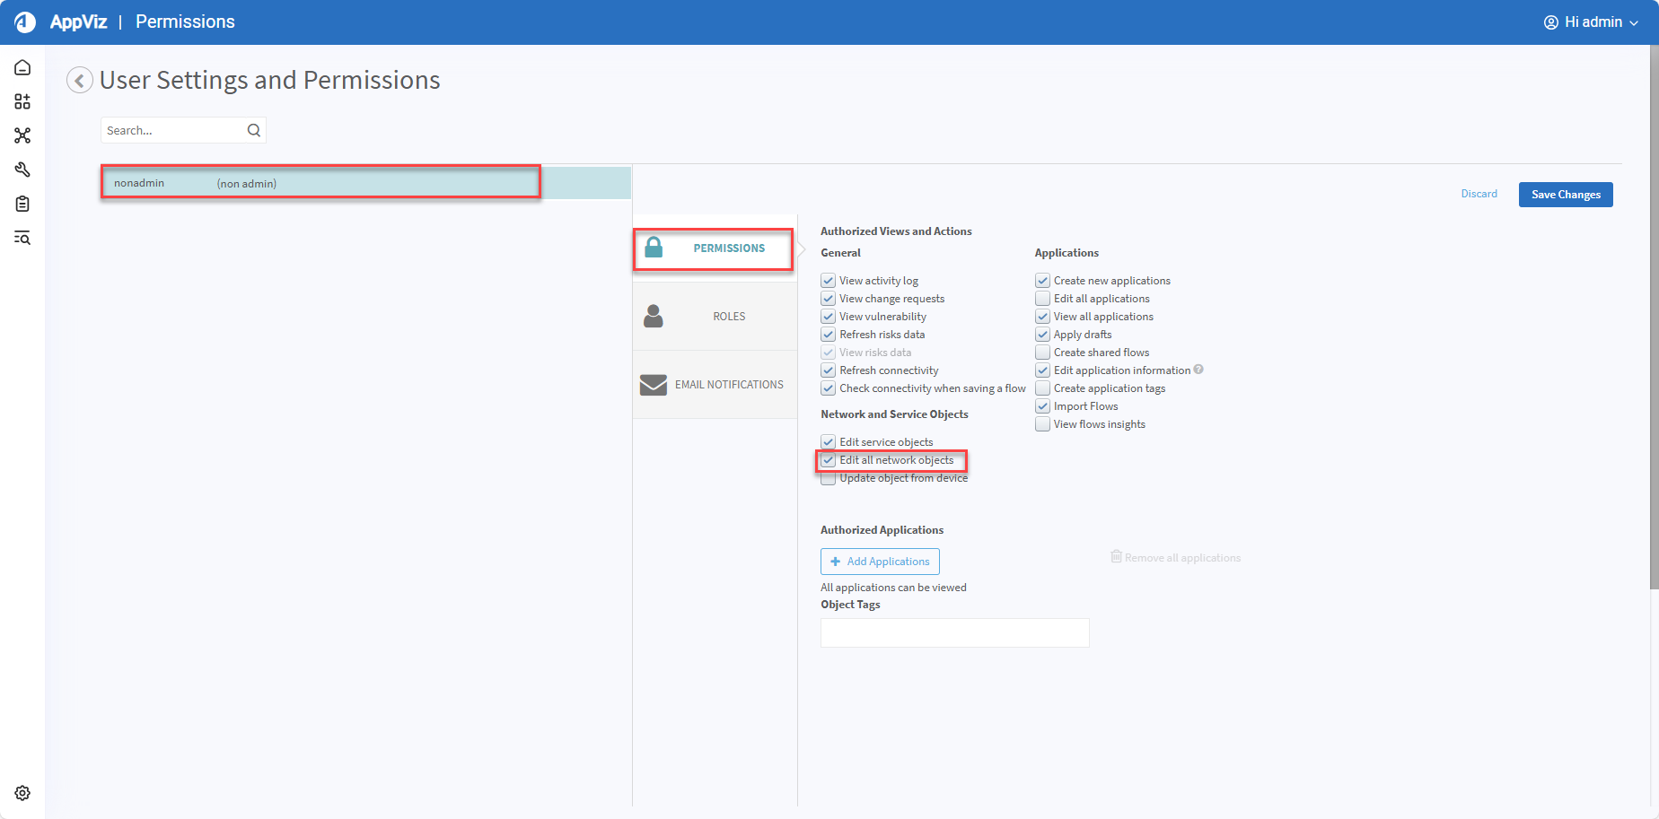Click the search magnifier icon
The width and height of the screenshot is (1659, 819).
pos(254,130)
